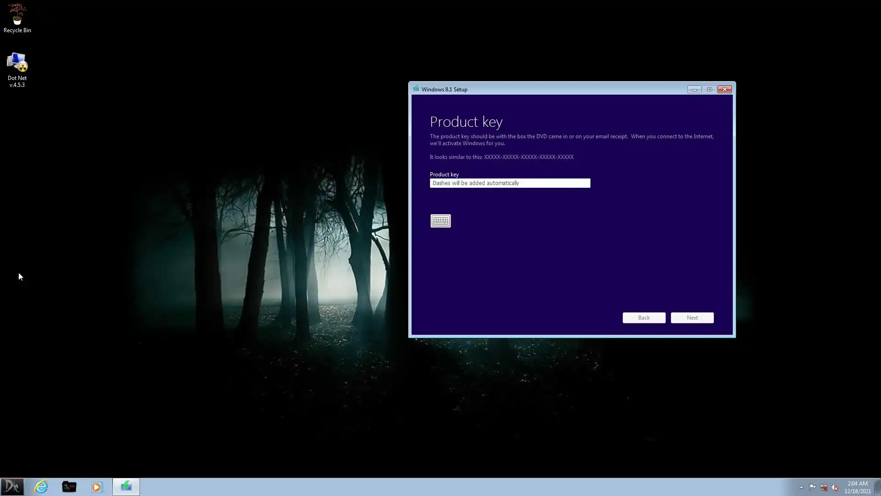Screen dimensions: 881x496
Task: Open the clock and date display
Action: pyautogui.click(x=857, y=487)
